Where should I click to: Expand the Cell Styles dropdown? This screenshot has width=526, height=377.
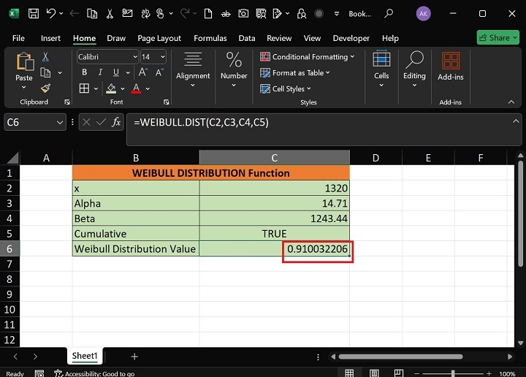(x=287, y=88)
